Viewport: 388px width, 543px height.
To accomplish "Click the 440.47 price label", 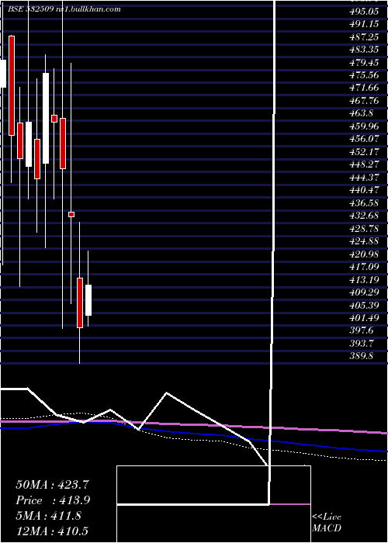I will (364, 190).
